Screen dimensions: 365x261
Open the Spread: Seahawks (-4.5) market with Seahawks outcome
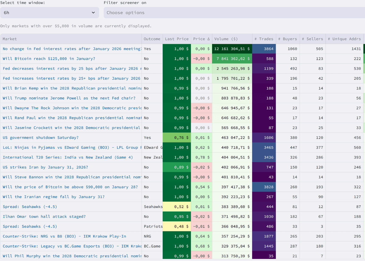pyautogui.click(x=30, y=207)
